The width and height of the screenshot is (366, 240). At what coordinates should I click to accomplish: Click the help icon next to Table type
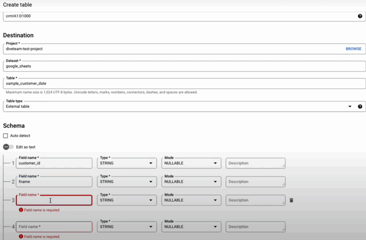tap(360, 106)
